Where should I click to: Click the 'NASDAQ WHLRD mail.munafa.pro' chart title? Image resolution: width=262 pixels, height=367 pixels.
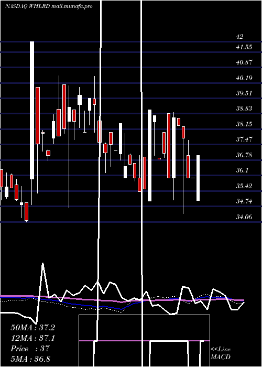49,6
